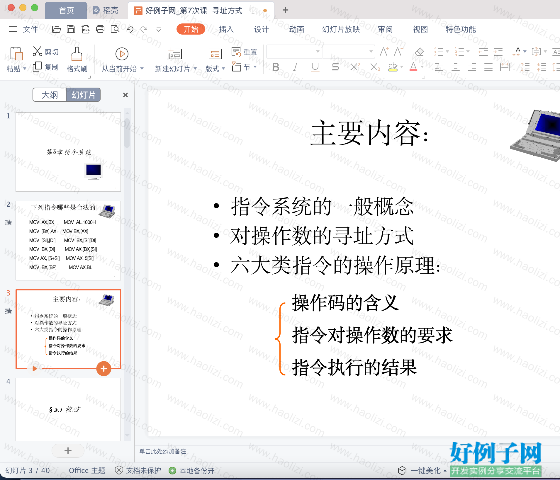Open the 稻壳 tab
This screenshot has width=560, height=480.
pos(106,11)
